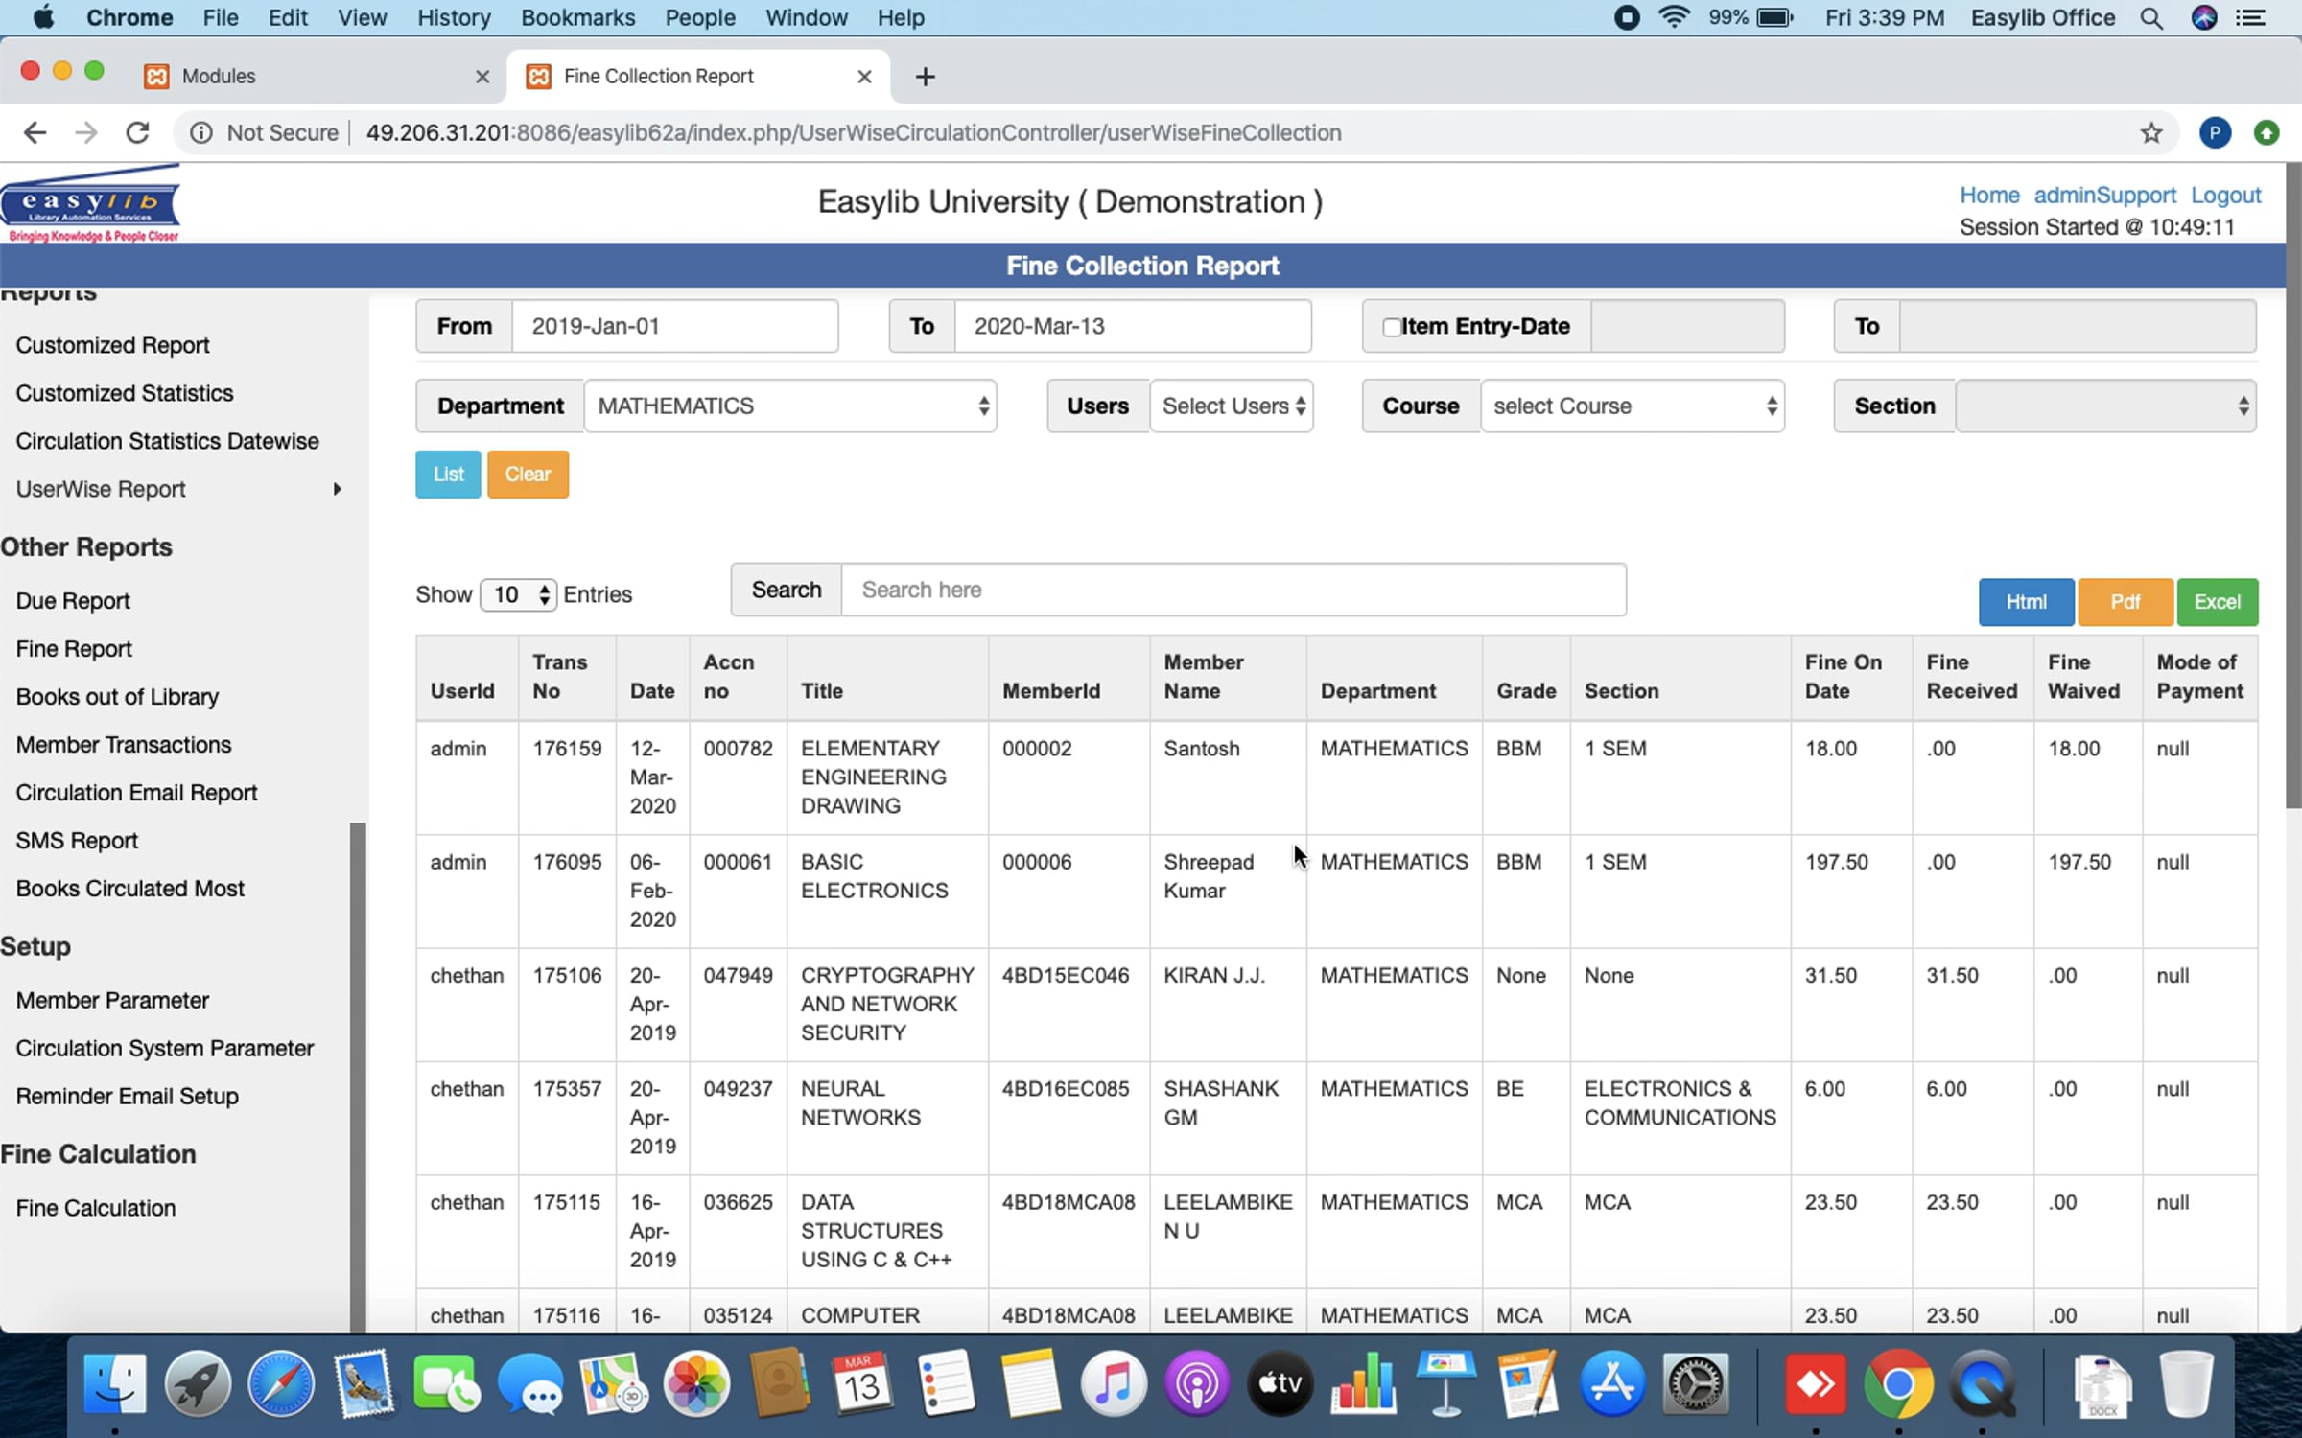
Task: Enable the Item Entry-Date checkbox
Action: pyautogui.click(x=1391, y=327)
